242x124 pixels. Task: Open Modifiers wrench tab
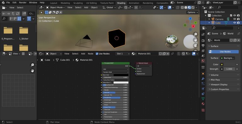pyautogui.click(x=203, y=79)
